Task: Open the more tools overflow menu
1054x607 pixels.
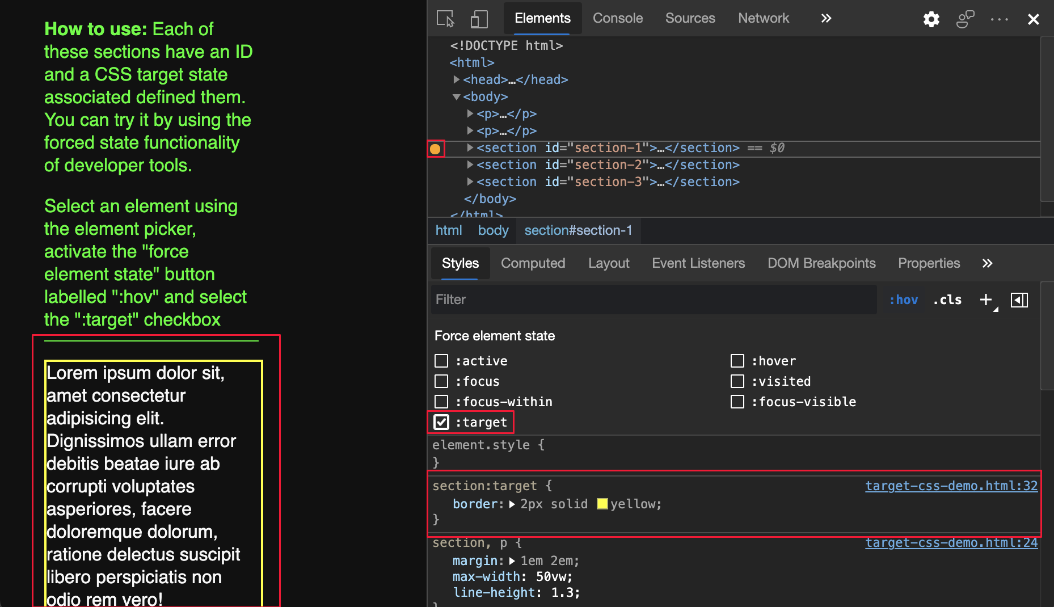Action: [x=998, y=19]
